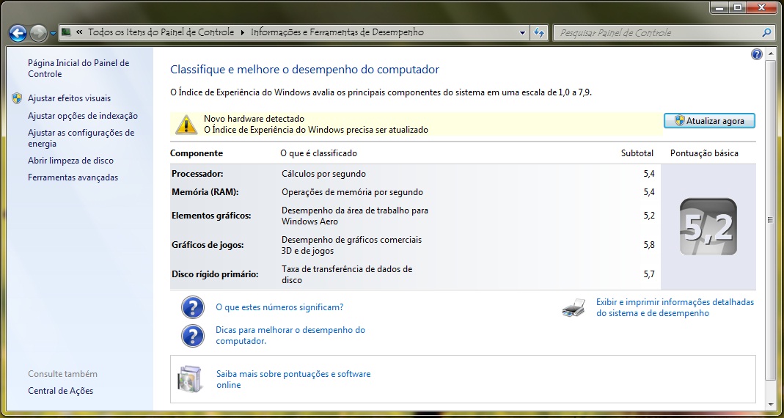Close the Control Panel window
Screen dimensions: 784x418
(762, 7)
